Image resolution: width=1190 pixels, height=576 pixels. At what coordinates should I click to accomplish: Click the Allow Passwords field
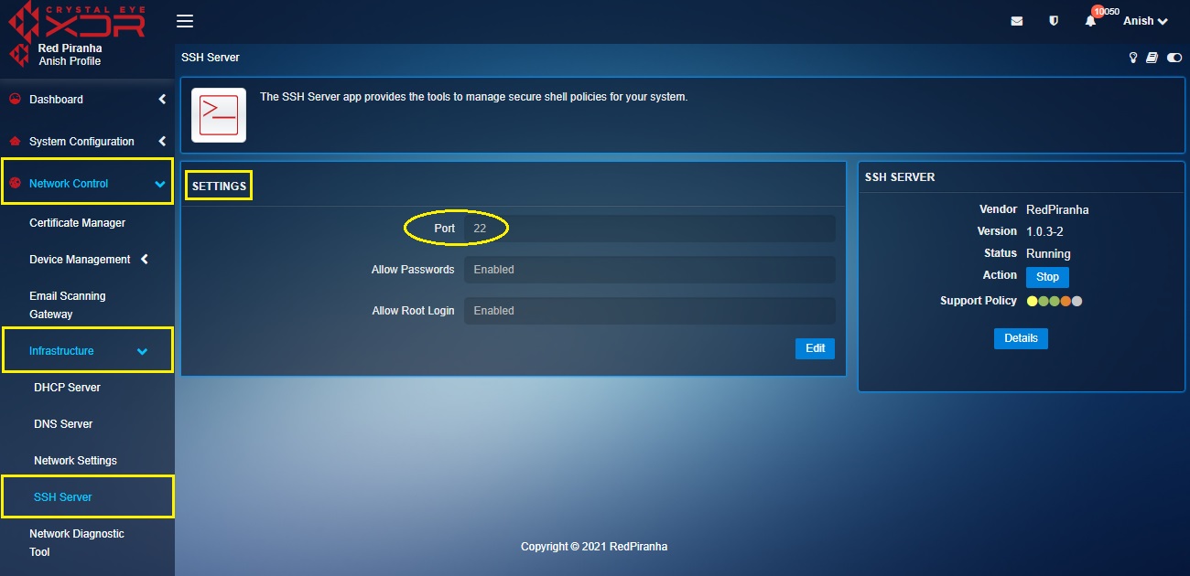point(650,270)
